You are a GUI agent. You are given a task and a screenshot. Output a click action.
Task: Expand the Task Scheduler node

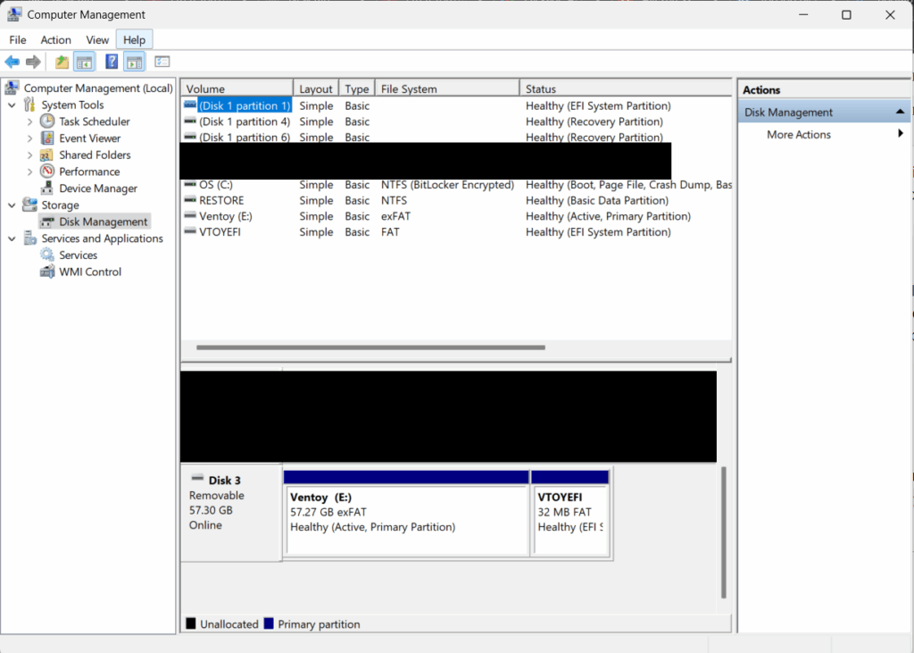click(x=29, y=121)
